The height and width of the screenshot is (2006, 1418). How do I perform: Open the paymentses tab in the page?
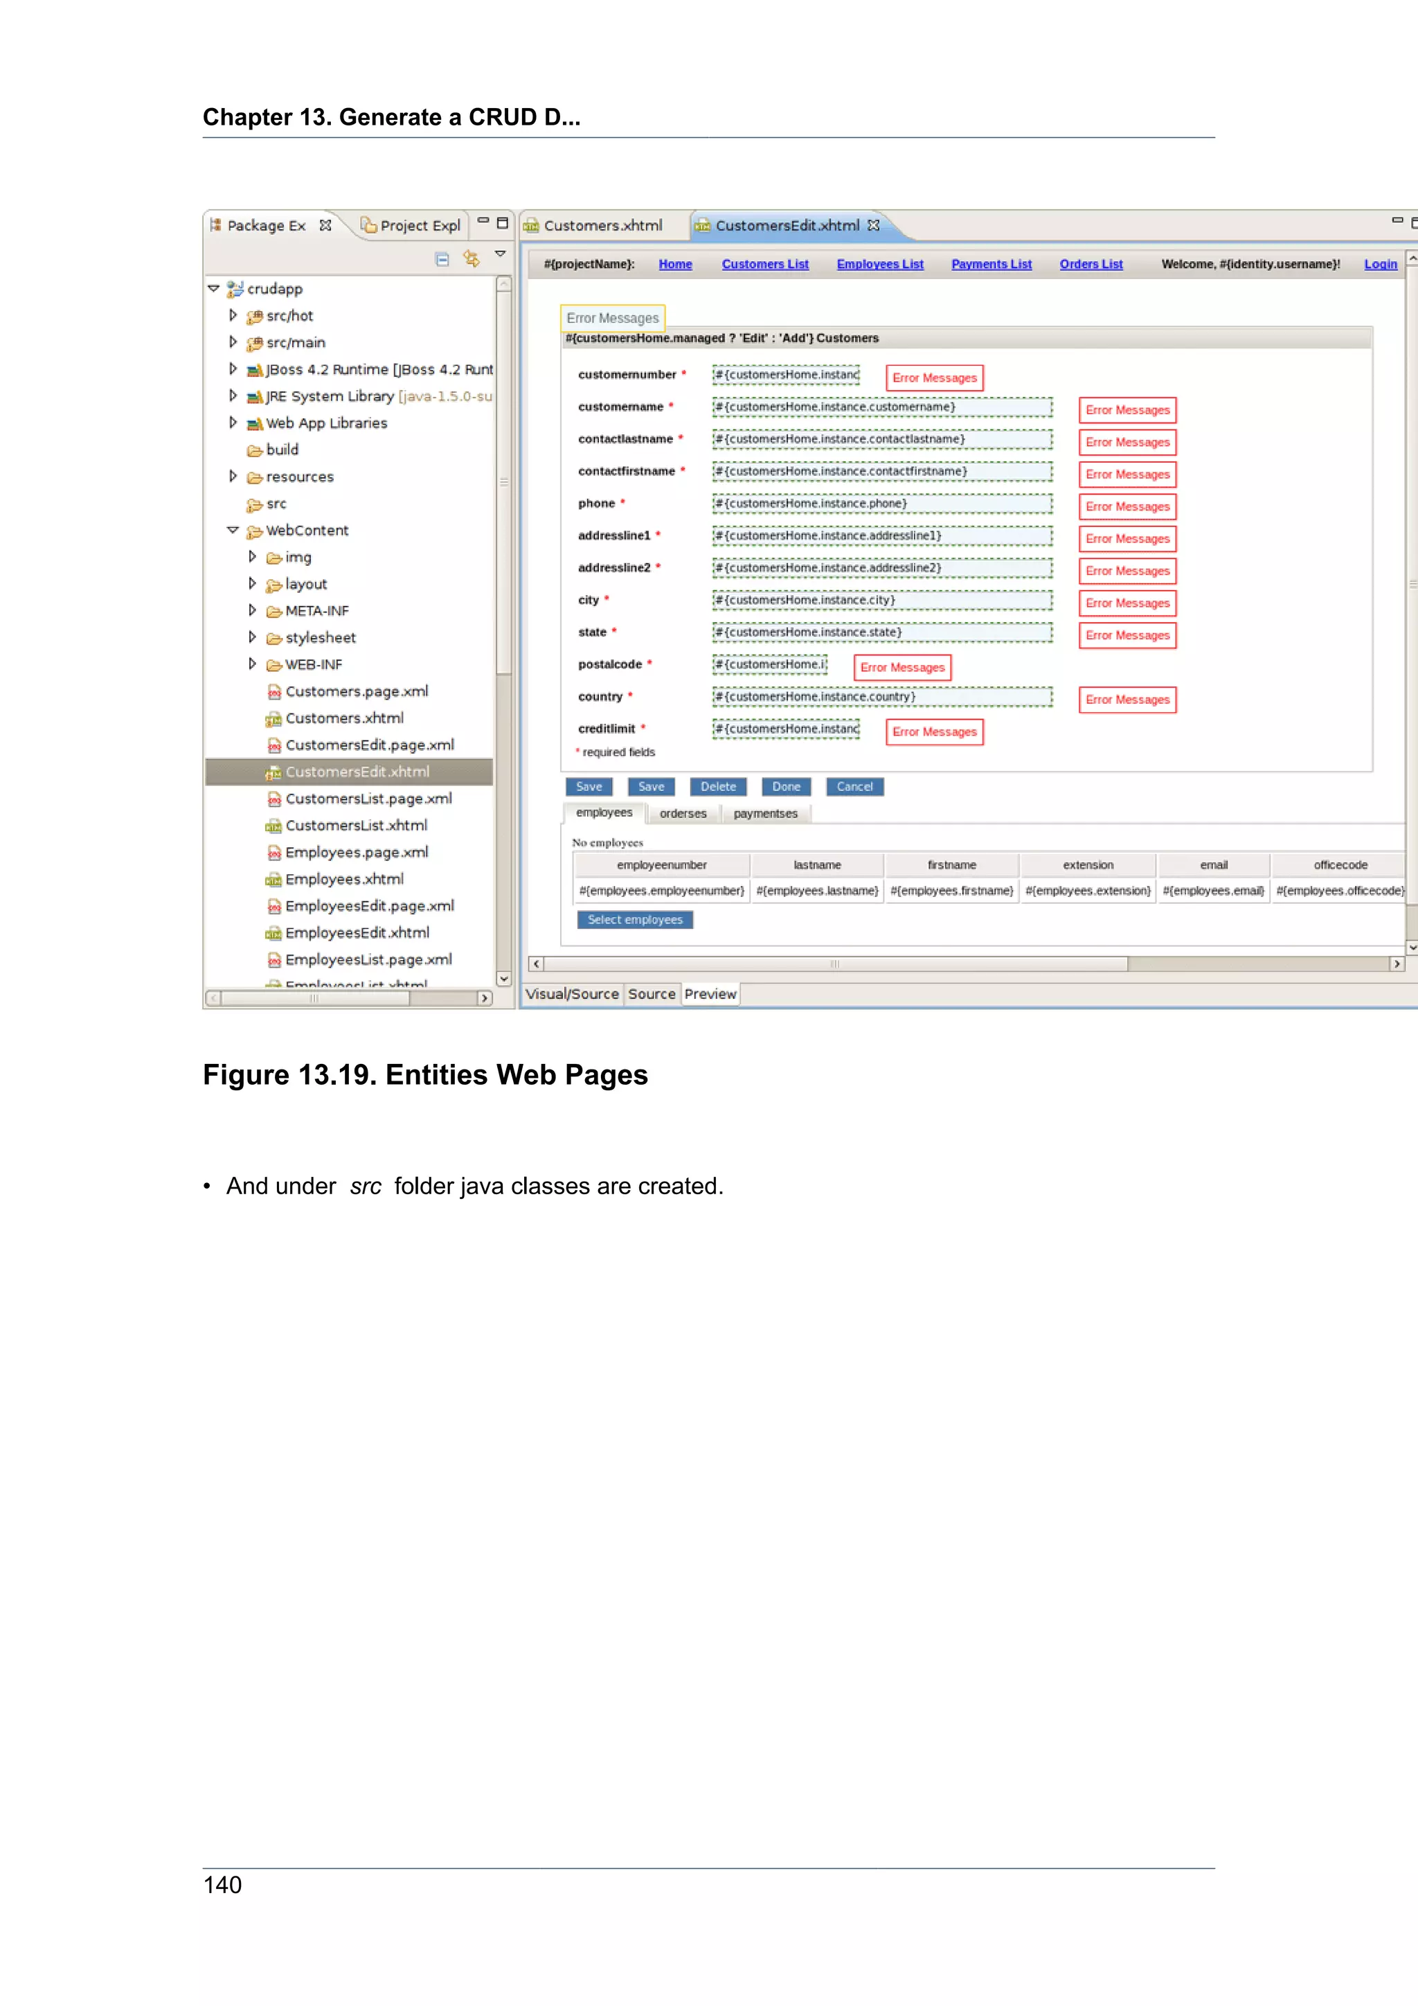point(765,813)
